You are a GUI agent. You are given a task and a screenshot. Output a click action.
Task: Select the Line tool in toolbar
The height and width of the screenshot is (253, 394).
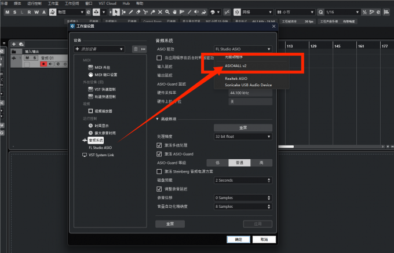tap(189, 12)
